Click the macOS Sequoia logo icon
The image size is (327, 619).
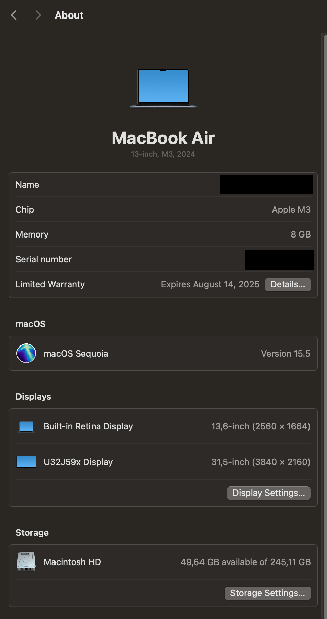coord(26,353)
